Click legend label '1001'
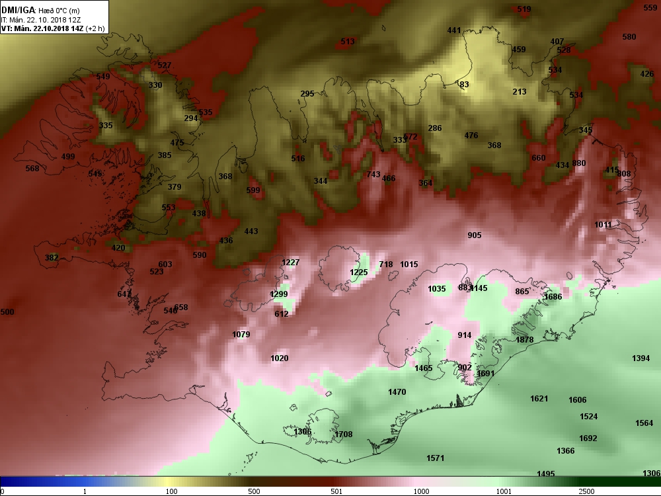This screenshot has height=496, width=661. point(504,491)
